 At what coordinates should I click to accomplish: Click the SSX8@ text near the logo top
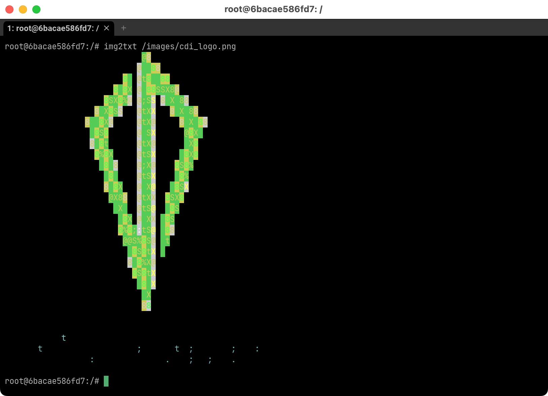(x=168, y=90)
